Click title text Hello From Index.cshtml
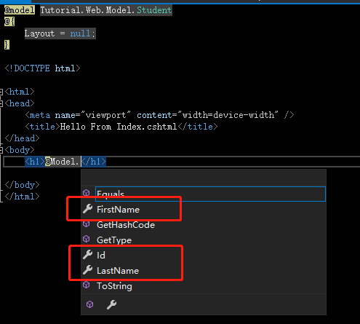360x324 pixels. click(x=119, y=127)
